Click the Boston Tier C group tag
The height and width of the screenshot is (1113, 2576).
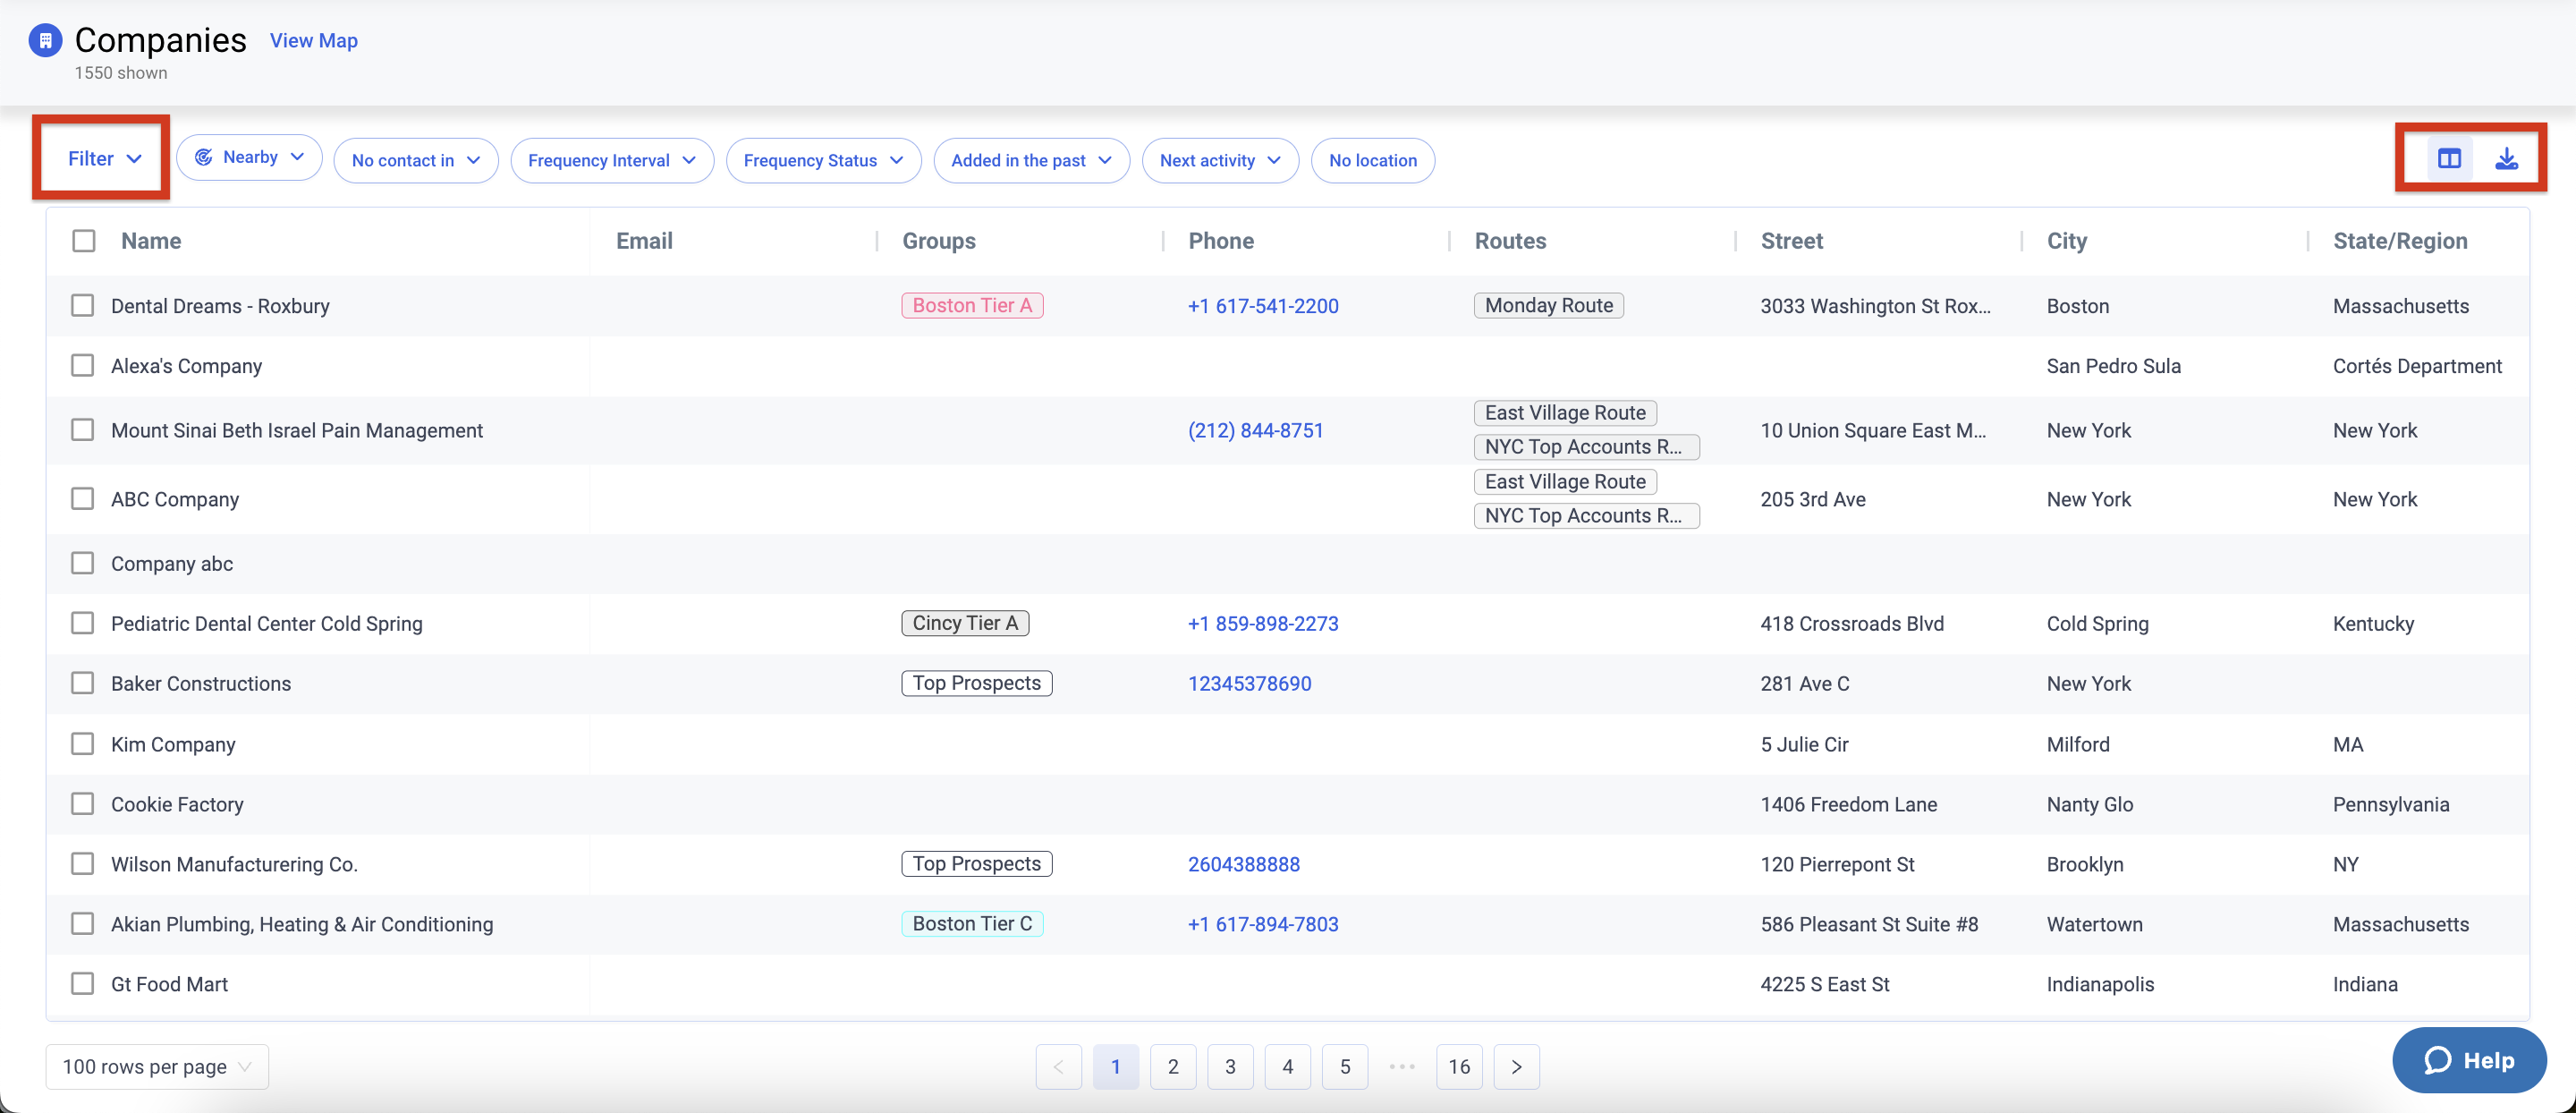click(x=972, y=923)
